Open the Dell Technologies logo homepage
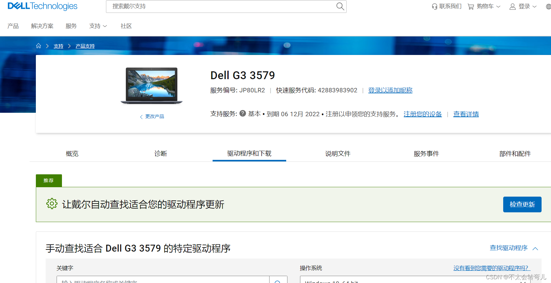Viewport: 551px width, 283px height. pos(42,6)
